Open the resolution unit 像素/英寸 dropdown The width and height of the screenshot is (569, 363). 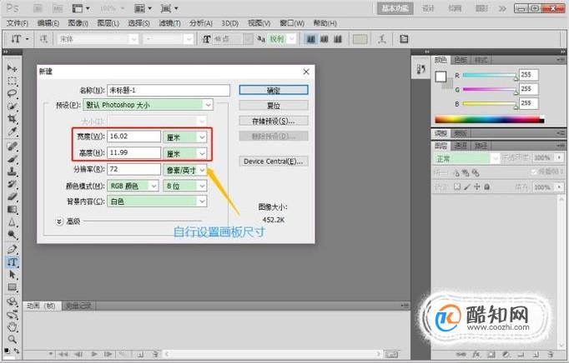pos(185,170)
